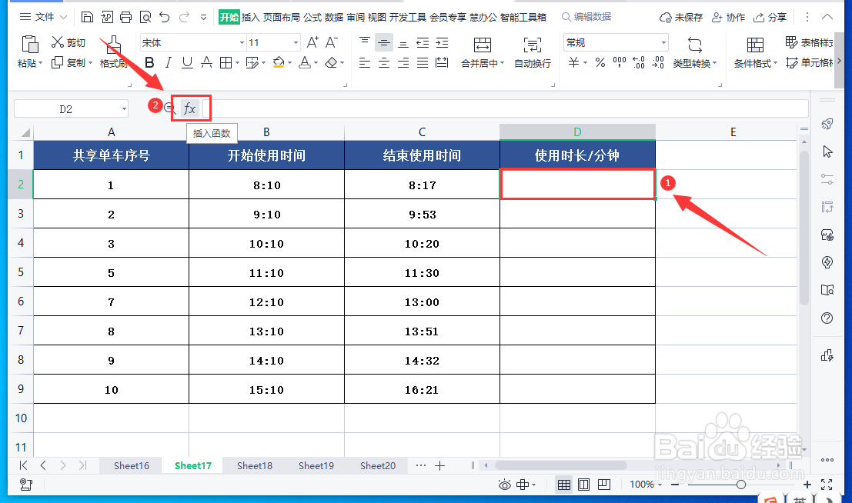The image size is (852, 503).
Task: Click the eraser clear icon
Action: pos(331,63)
